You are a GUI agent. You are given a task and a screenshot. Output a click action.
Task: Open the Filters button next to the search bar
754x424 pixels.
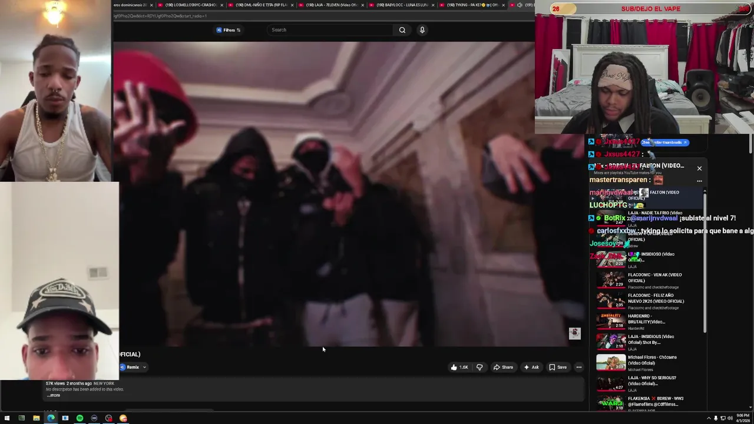coord(229,30)
